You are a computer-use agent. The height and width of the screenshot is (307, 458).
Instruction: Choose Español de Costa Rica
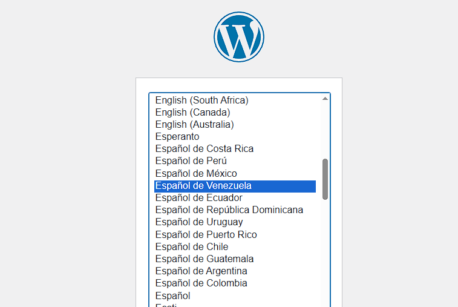(204, 149)
